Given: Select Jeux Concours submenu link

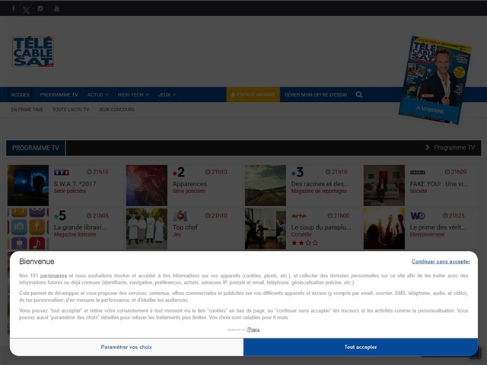Looking at the screenshot, I should click(116, 109).
